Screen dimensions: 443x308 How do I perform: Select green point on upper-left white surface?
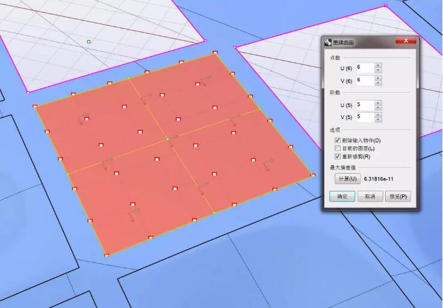click(88, 42)
